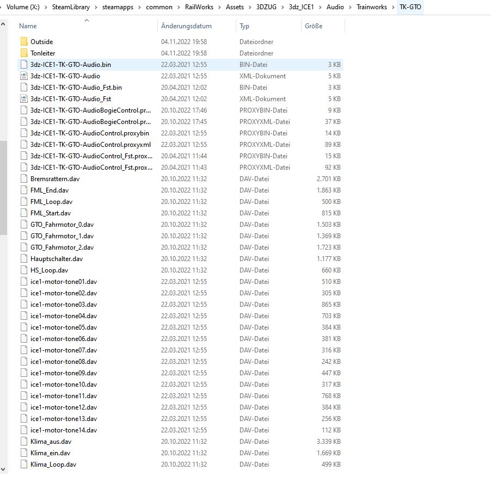
Task: Click the 3dz-ICE1-TK-GTO-Audio XML document icon
Action: (24, 76)
